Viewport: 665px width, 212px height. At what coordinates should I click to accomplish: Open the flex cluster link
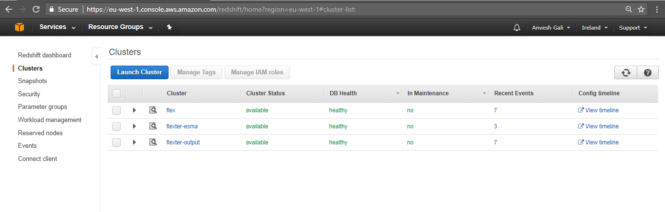pyautogui.click(x=171, y=110)
